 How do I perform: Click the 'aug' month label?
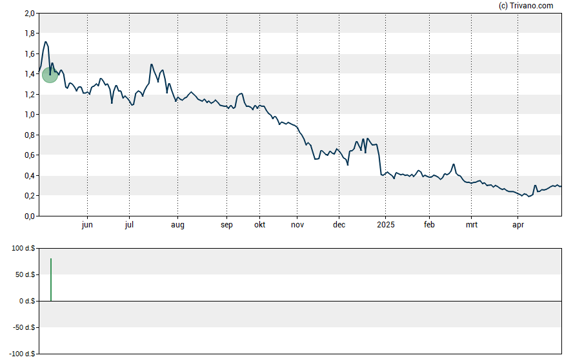click(177, 225)
